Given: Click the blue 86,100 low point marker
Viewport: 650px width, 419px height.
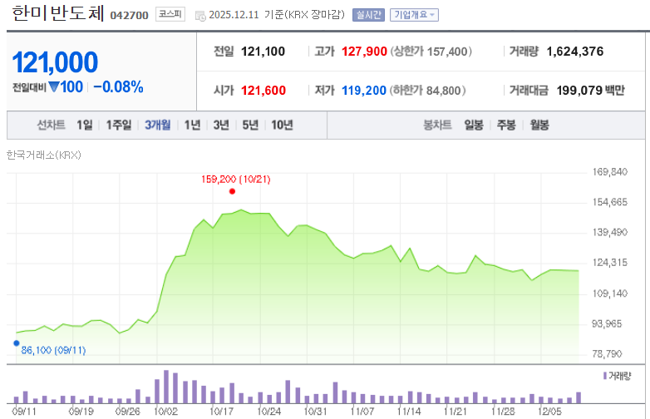Looking at the screenshot, I should click(17, 343).
